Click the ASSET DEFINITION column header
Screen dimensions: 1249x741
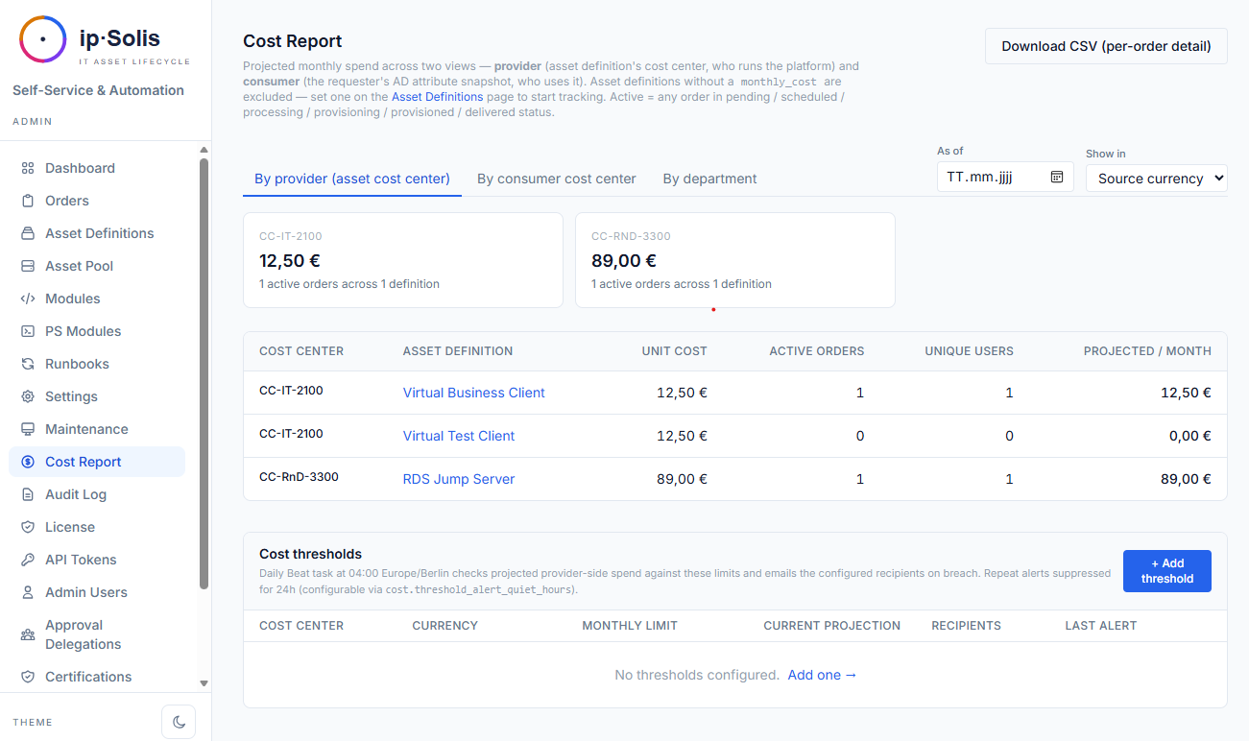(458, 351)
